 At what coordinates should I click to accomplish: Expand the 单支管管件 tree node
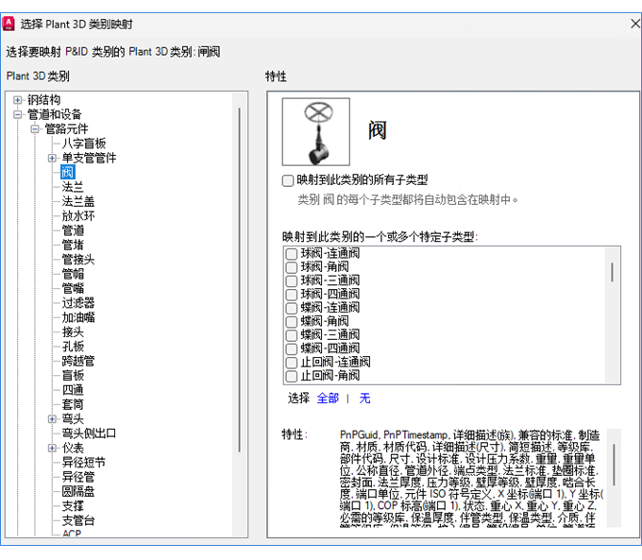(52, 158)
